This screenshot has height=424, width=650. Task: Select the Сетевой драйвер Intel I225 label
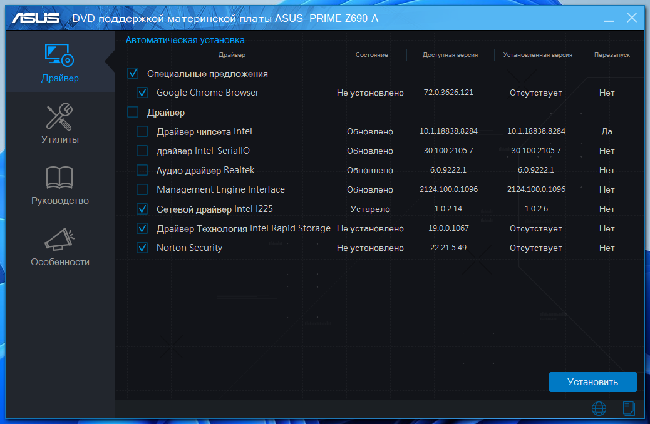point(214,209)
